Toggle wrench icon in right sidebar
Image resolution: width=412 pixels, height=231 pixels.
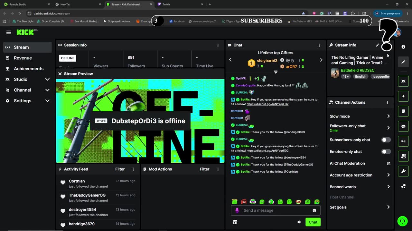pos(403,171)
